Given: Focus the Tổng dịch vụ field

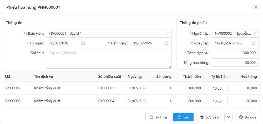Looking at the screenshot, I should (x=235, y=53).
